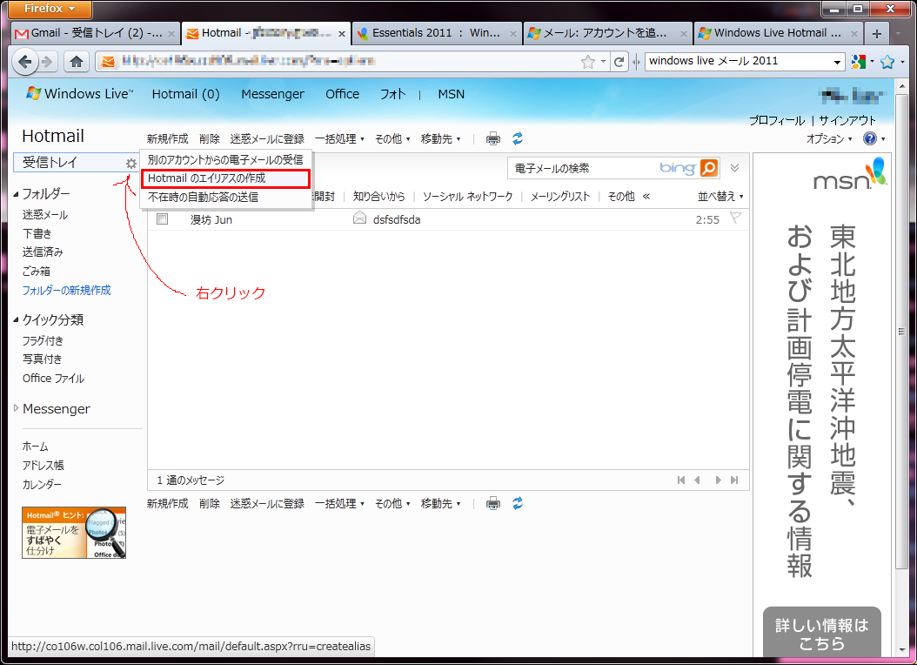Click the Firefox back arrow button
This screenshot has height=665, width=917.
click(24, 61)
